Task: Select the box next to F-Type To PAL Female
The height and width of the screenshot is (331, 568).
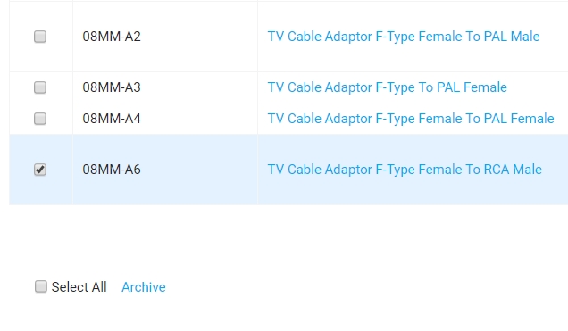Action: 40,87
